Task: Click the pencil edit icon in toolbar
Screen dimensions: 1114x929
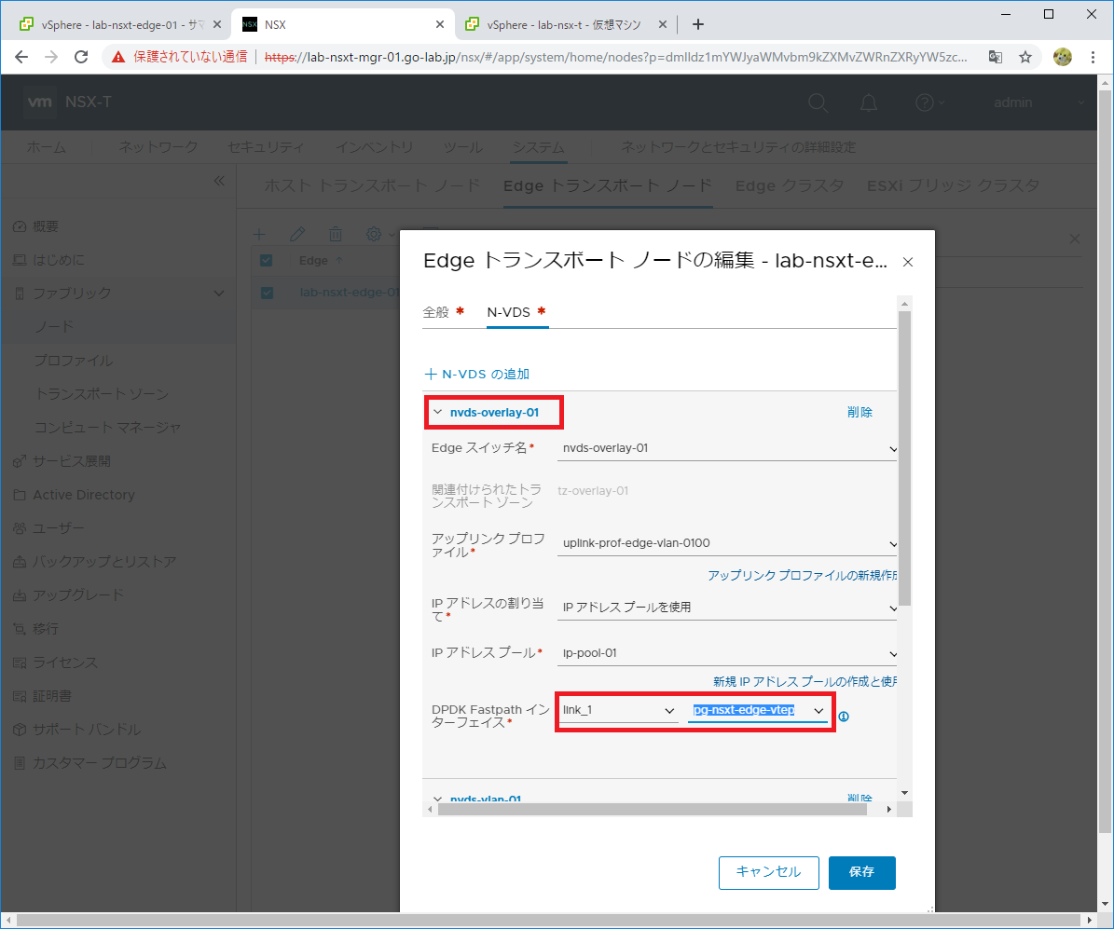Action: [297, 234]
